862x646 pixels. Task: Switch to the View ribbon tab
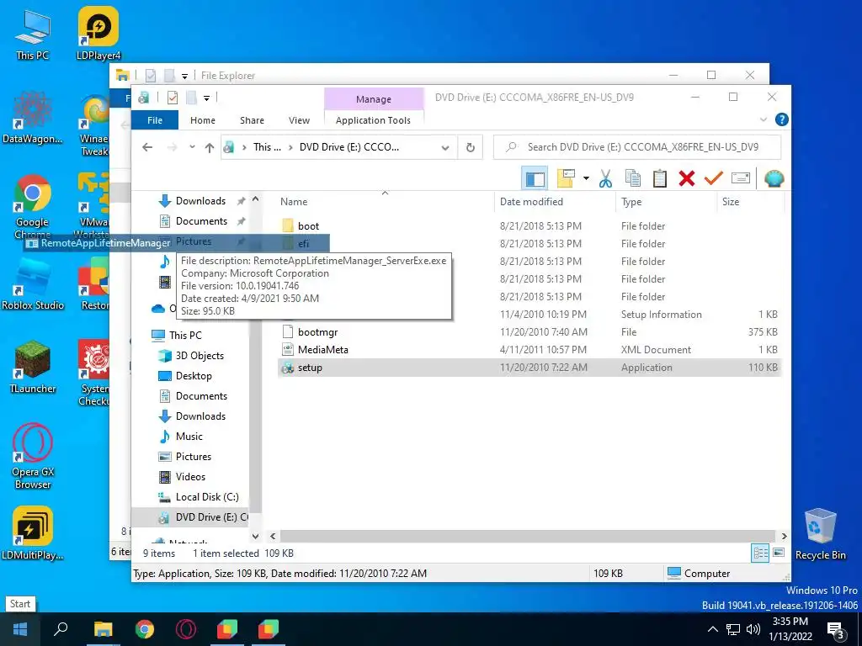coord(299,120)
